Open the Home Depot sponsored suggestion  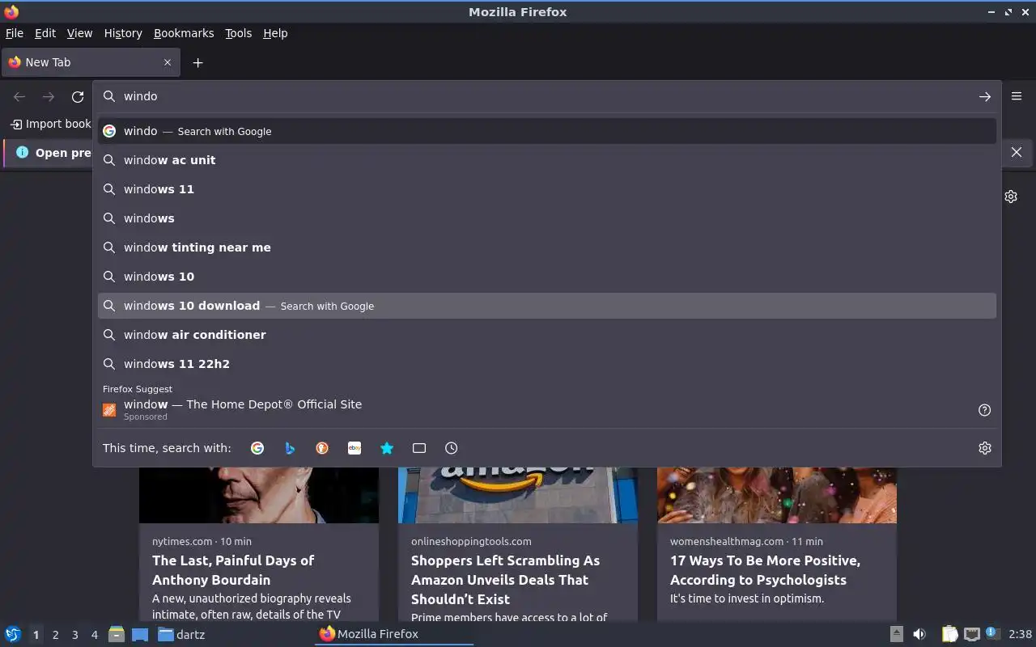coord(547,410)
